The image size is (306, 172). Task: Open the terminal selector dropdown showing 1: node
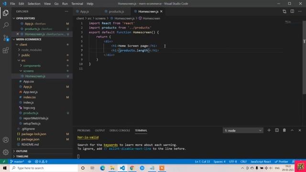(x=243, y=130)
